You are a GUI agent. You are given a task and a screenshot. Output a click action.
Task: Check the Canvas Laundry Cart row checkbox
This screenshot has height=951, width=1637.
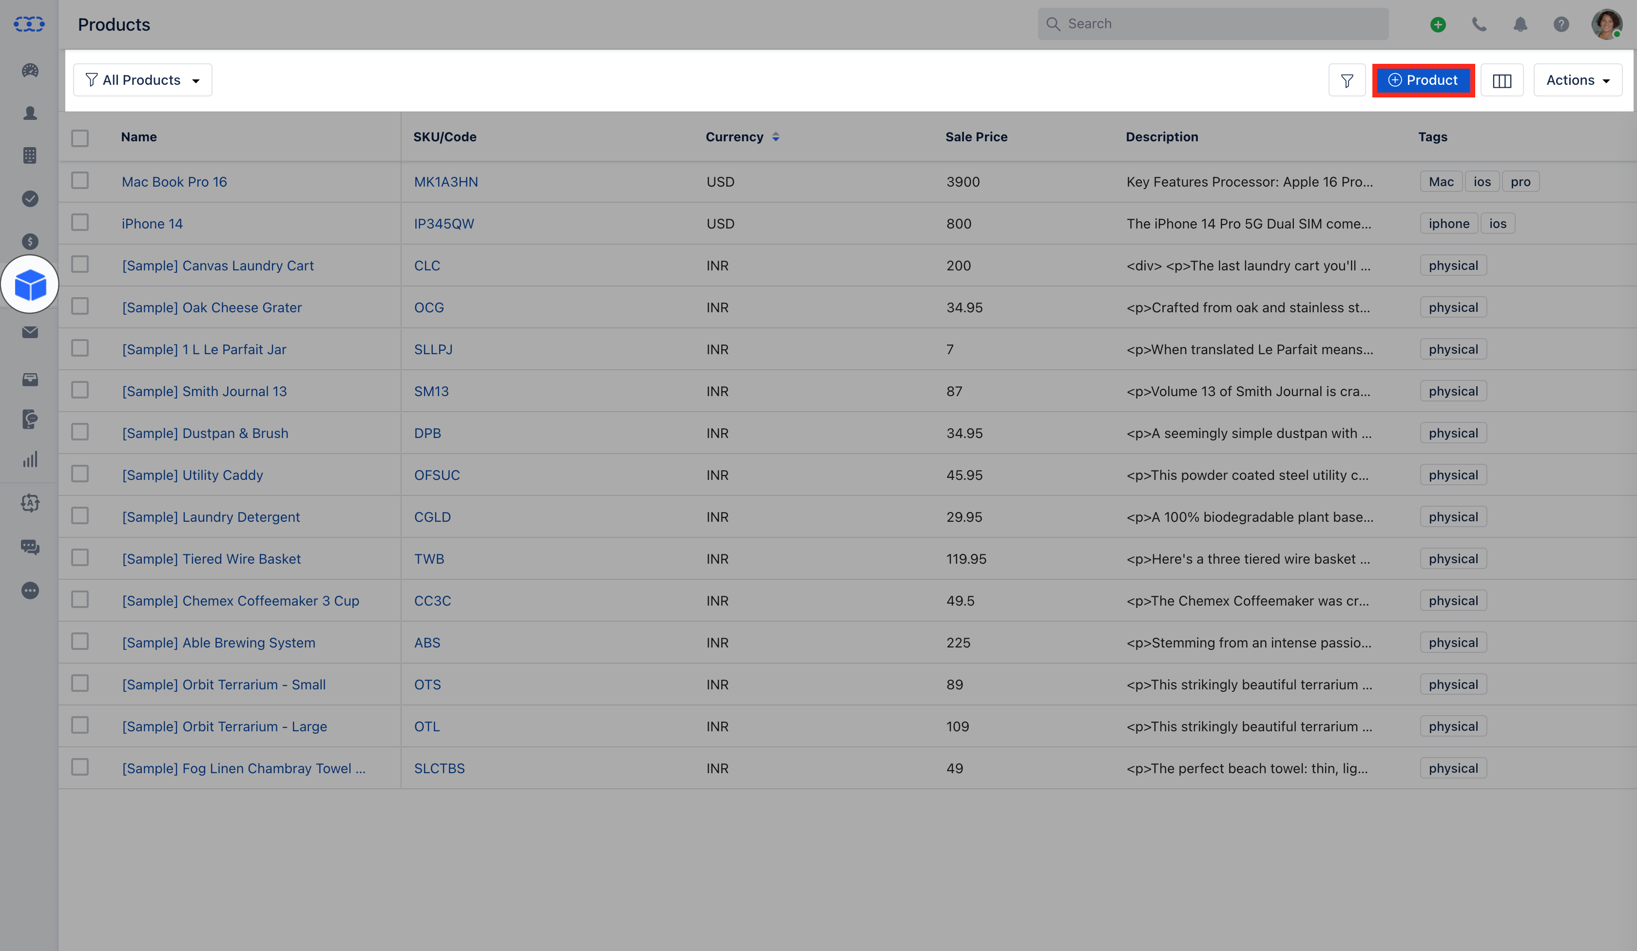80,265
